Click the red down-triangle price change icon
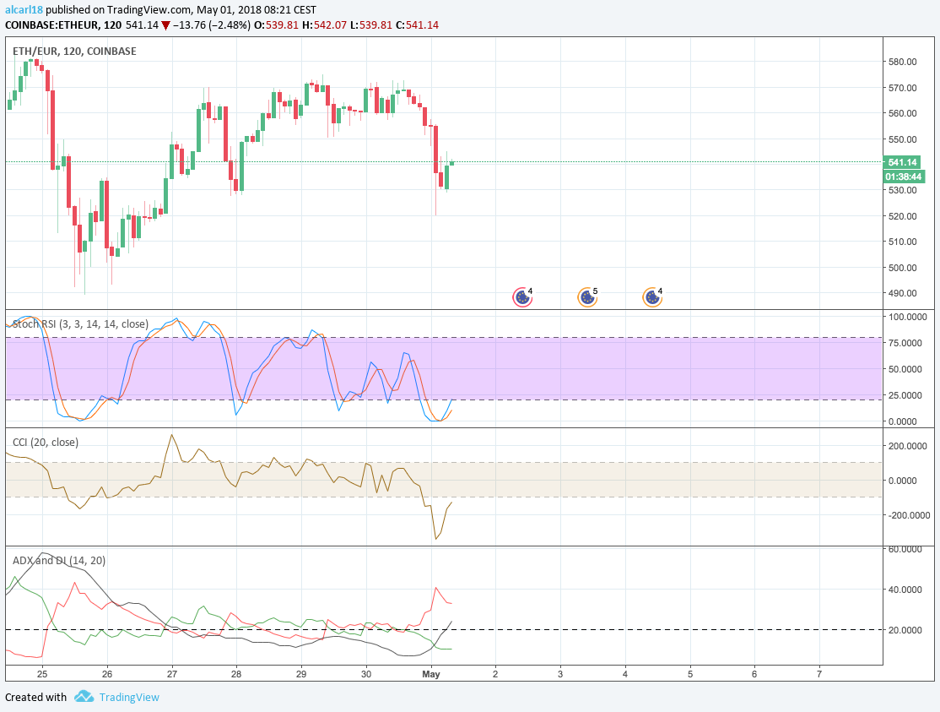The width and height of the screenshot is (940, 712). (x=166, y=25)
